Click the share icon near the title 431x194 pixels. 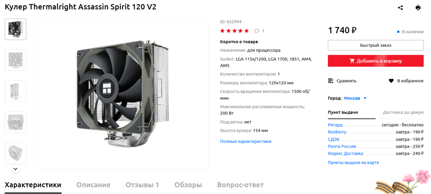click(400, 8)
